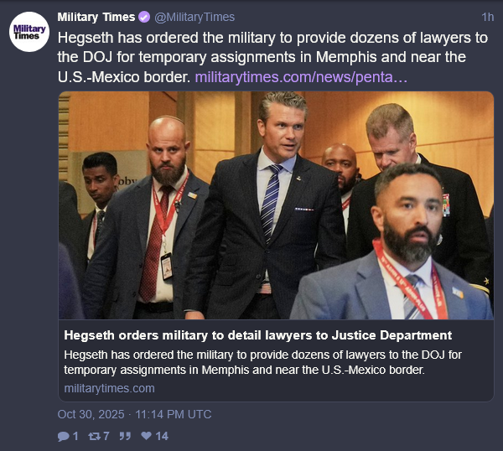Click the post body text mentioning Memphis
The height and width of the screenshot is (451, 503).
pos(272,57)
